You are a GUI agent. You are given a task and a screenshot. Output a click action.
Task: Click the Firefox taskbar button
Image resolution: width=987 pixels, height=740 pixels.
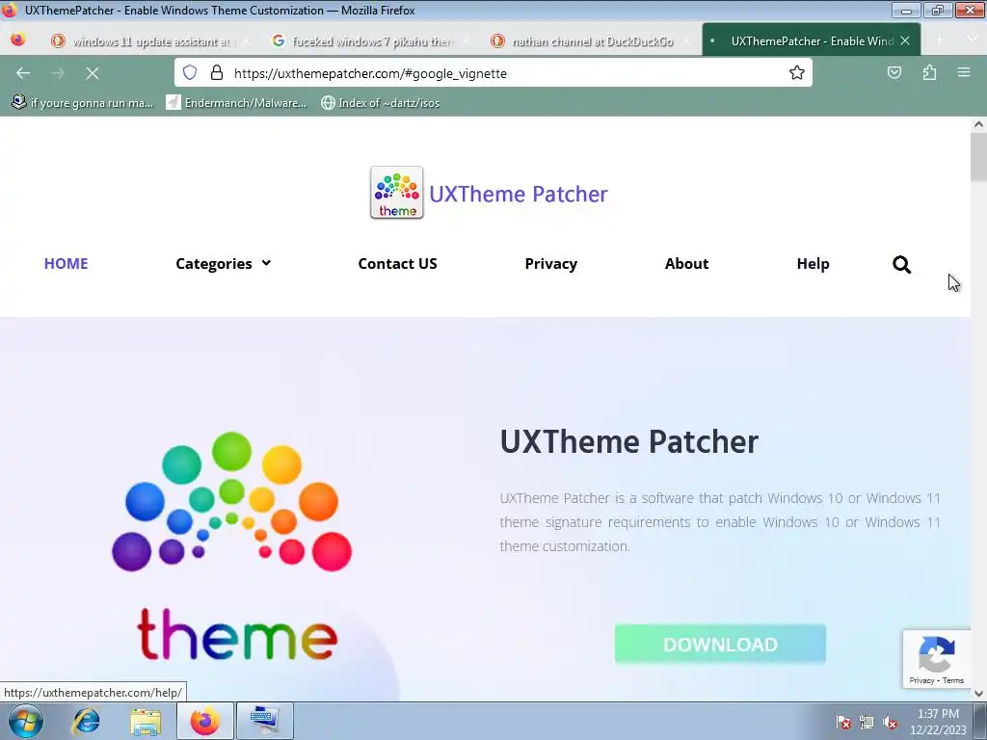(205, 721)
